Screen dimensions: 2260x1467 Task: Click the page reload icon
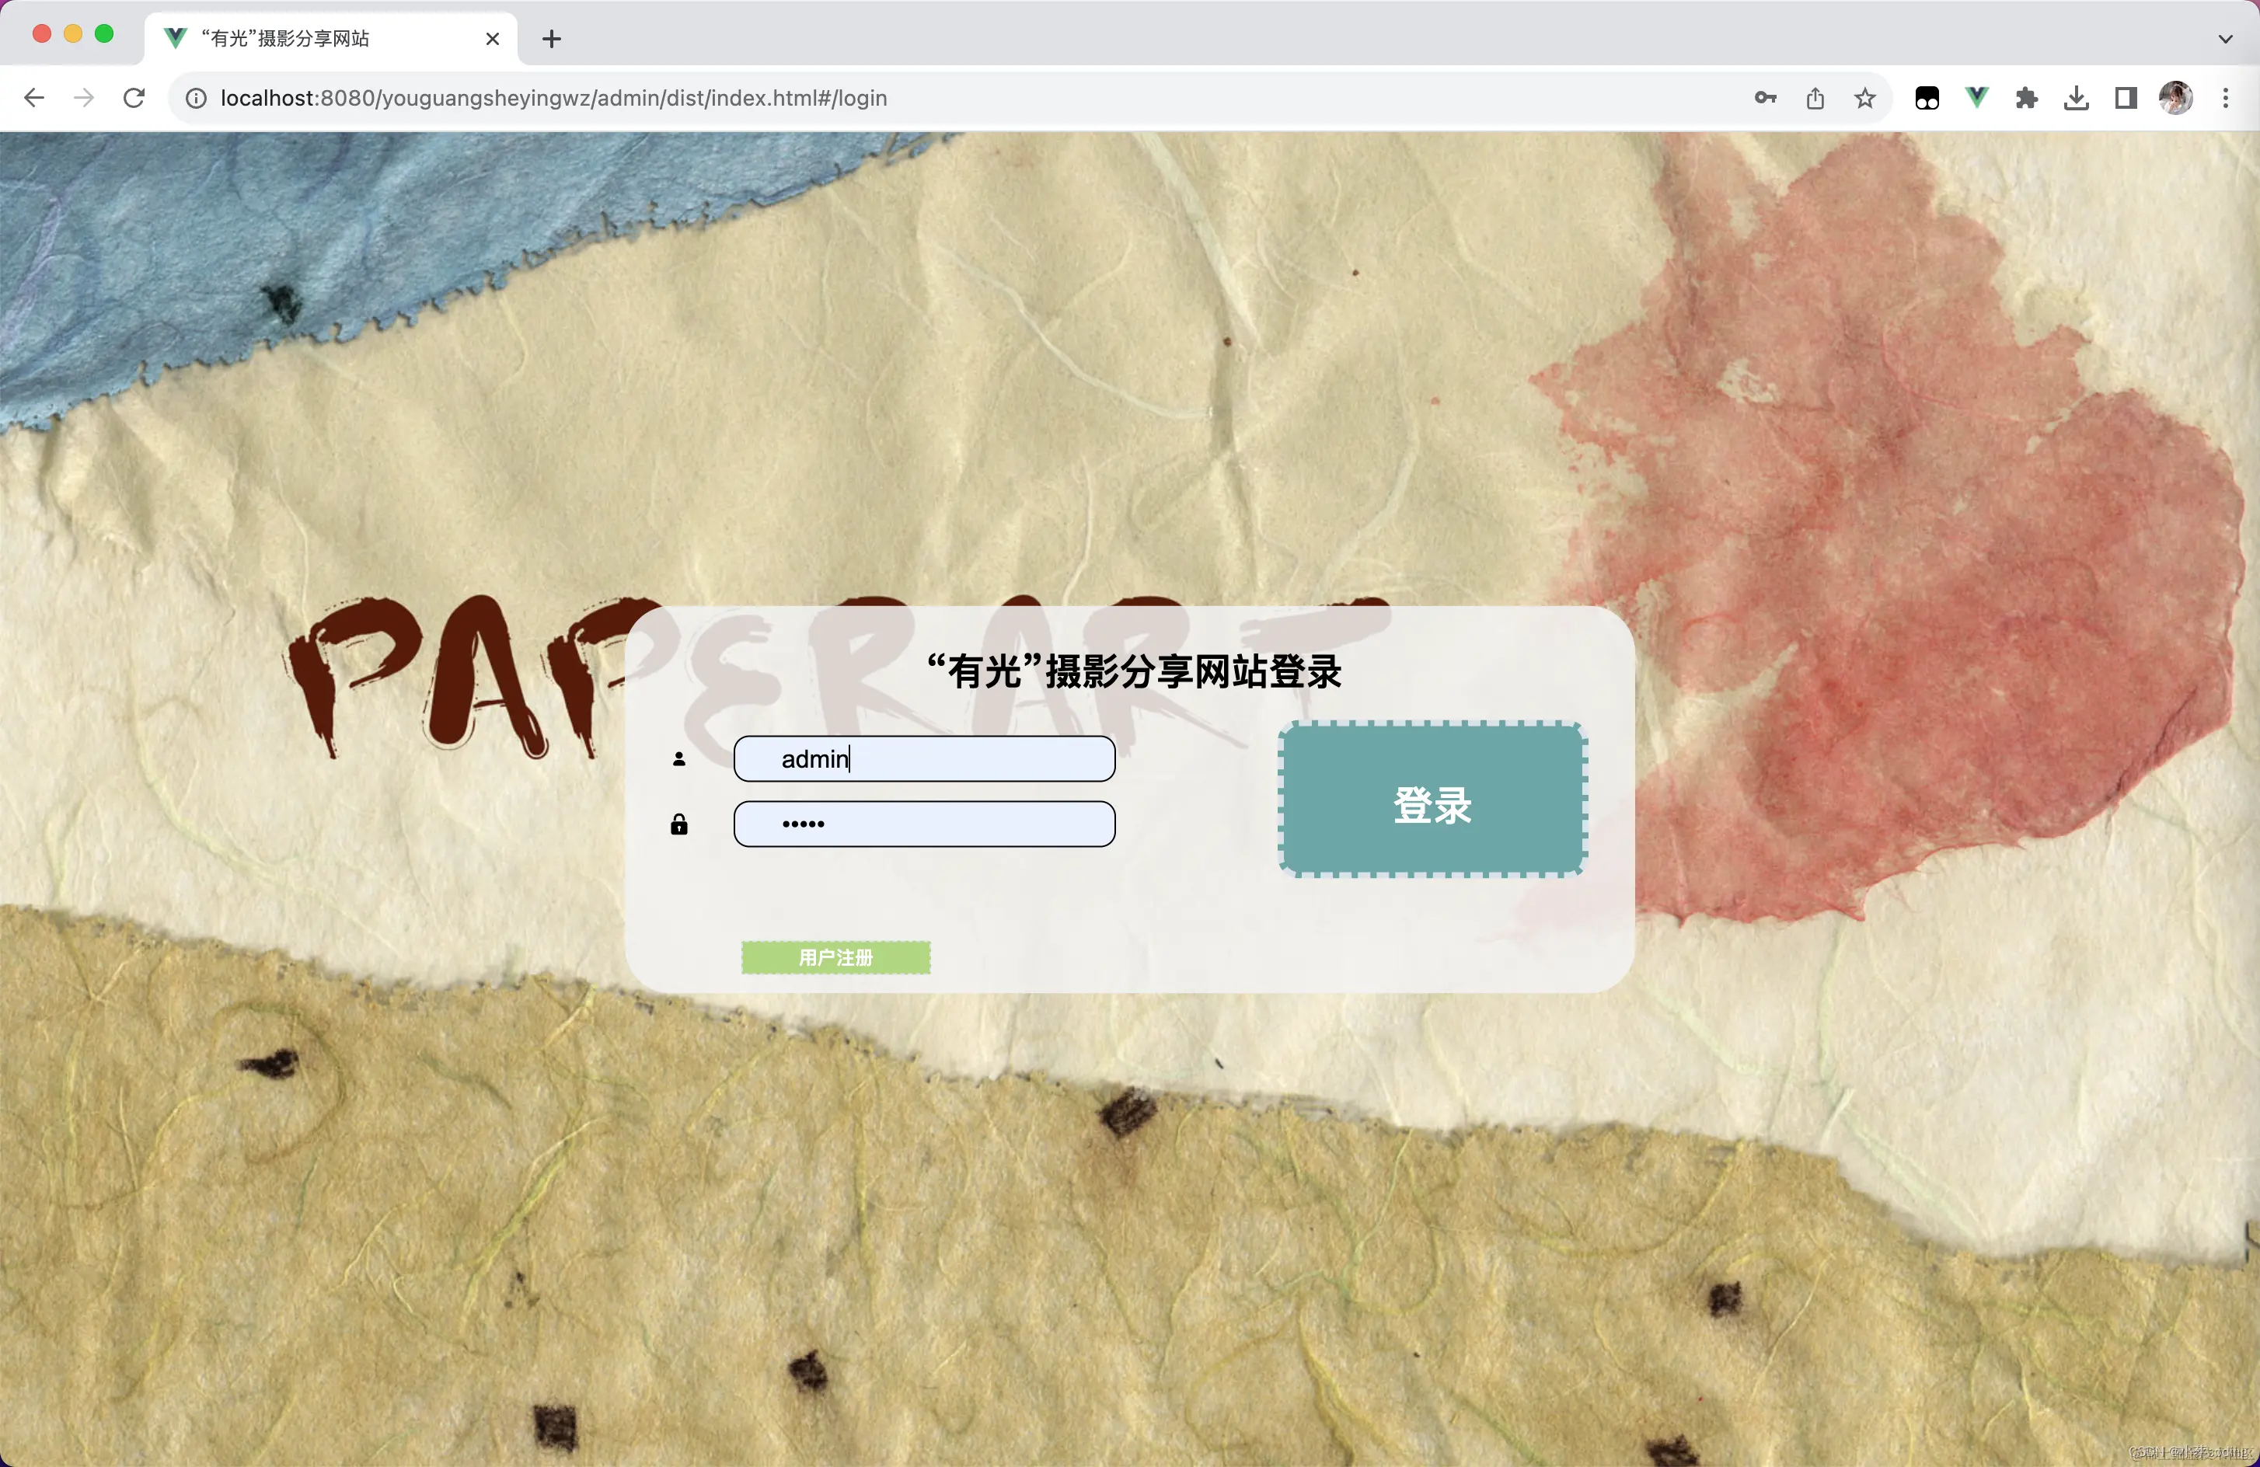134,97
